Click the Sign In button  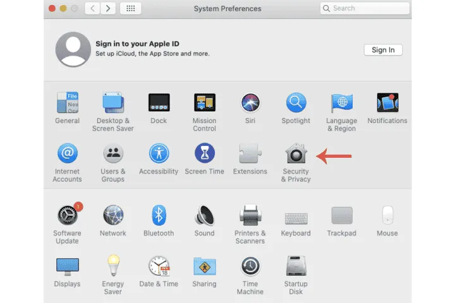383,50
